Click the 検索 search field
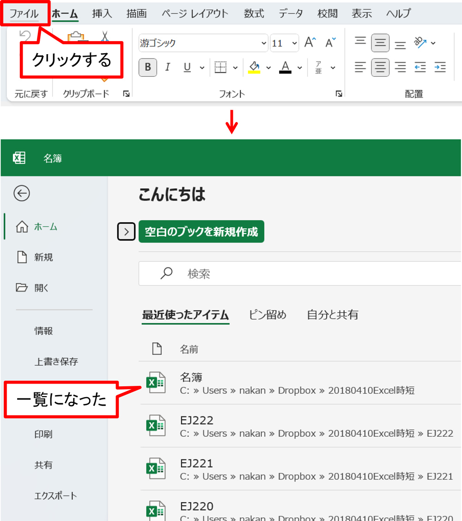 [300, 273]
